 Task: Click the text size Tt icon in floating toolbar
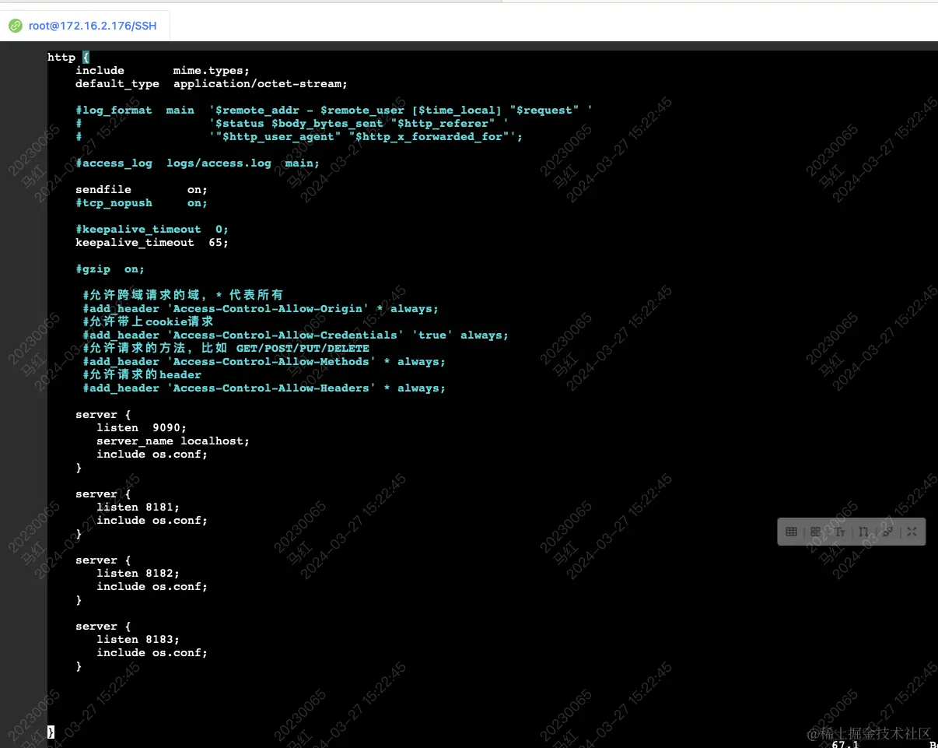pyautogui.click(x=839, y=532)
